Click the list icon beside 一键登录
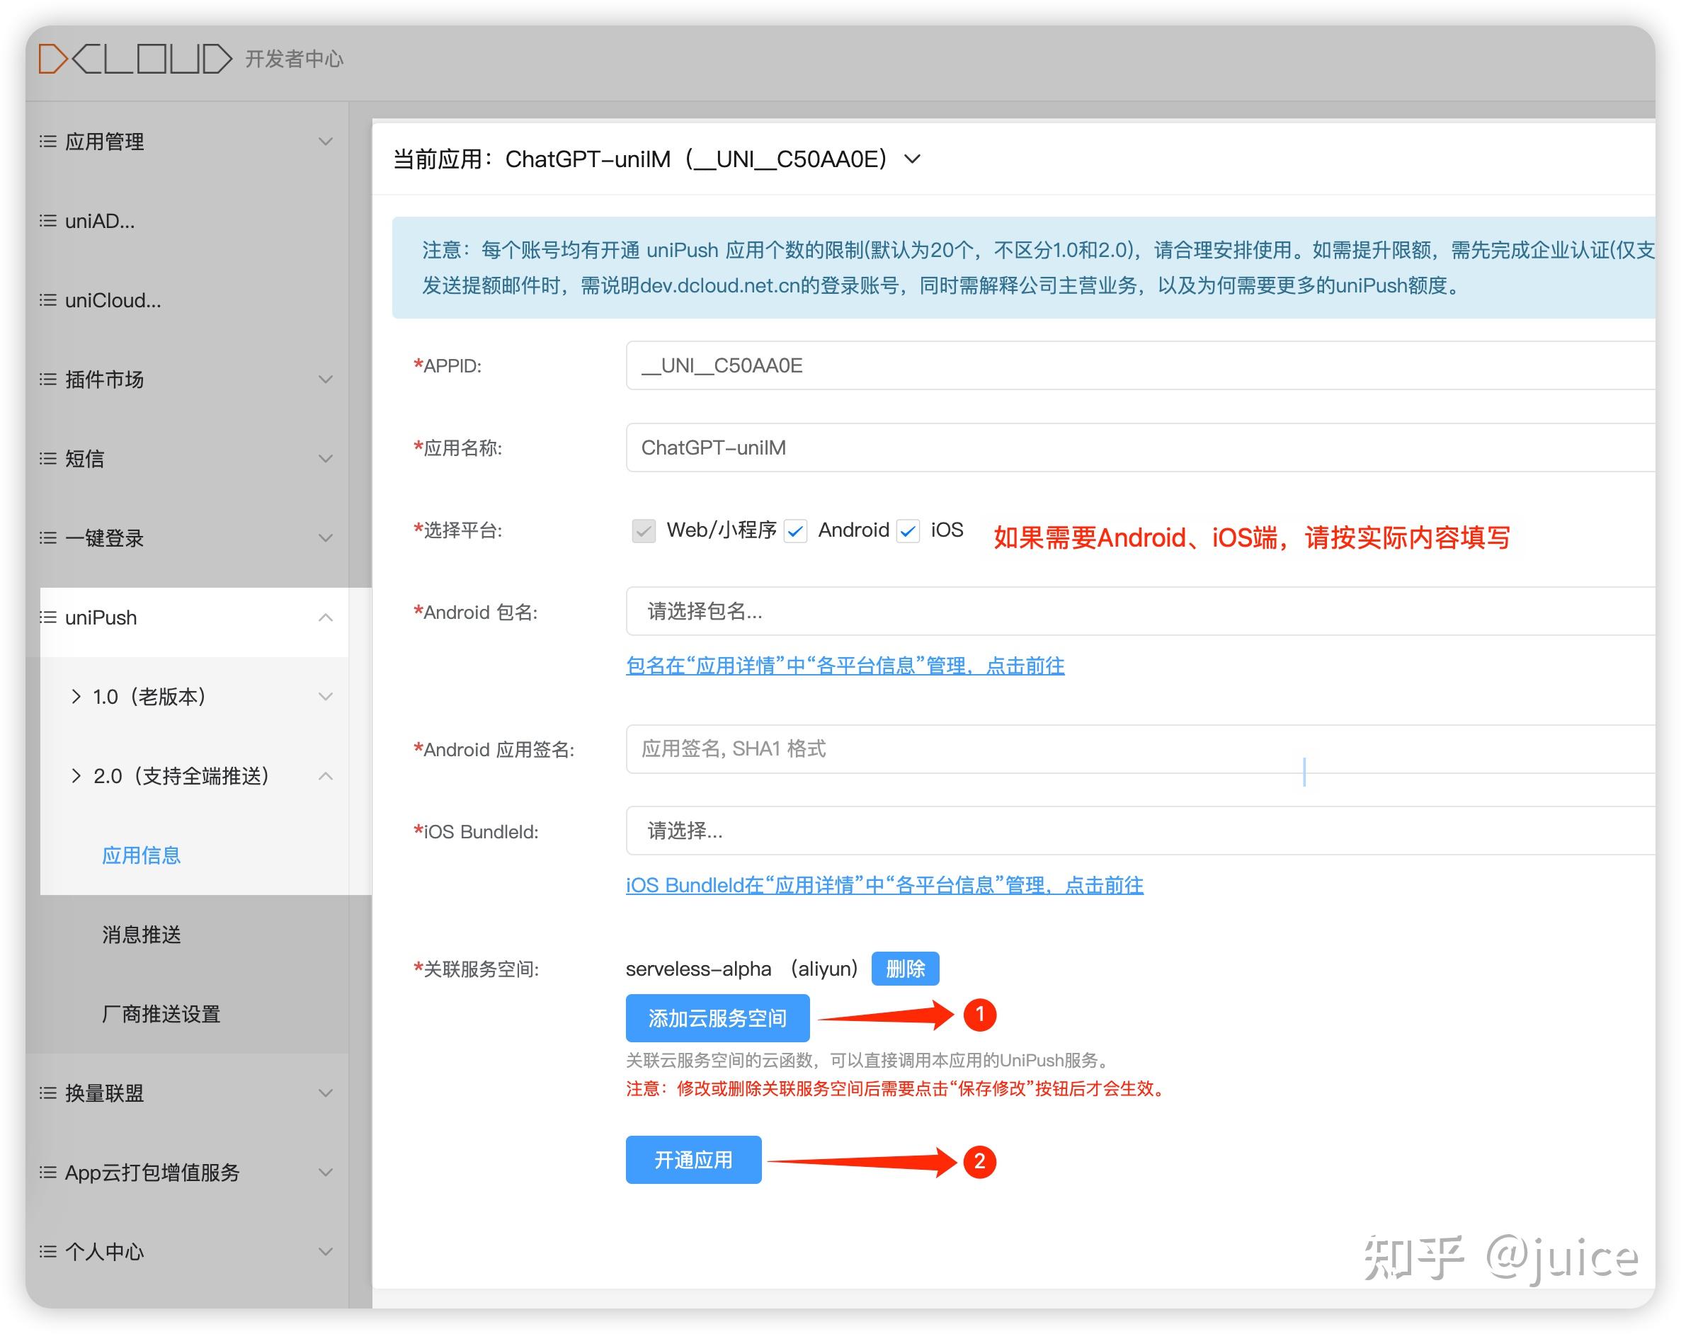This screenshot has width=1681, height=1334. (x=48, y=538)
